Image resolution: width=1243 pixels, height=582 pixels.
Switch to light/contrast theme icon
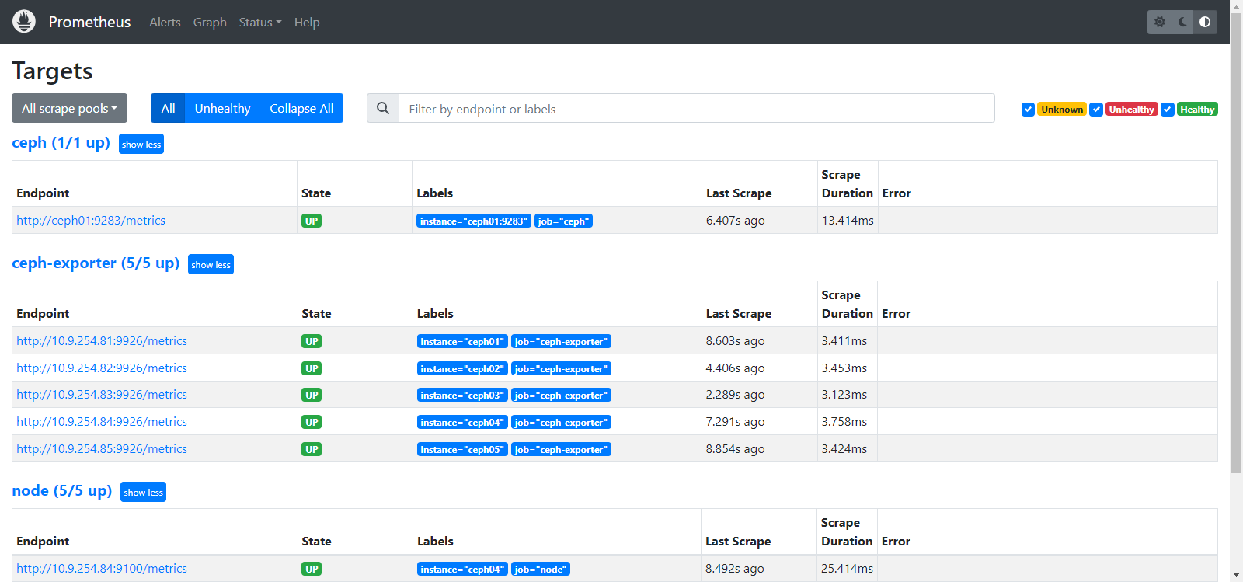coord(1205,22)
